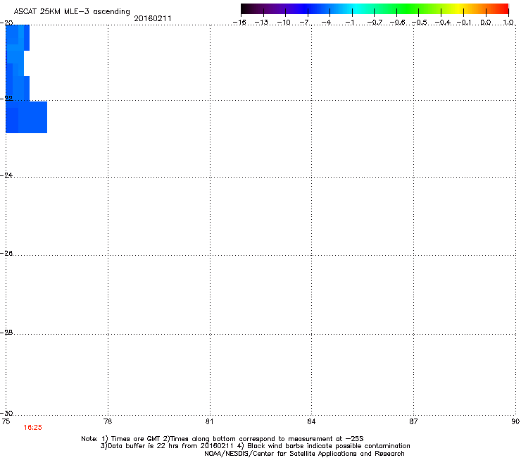Select the -0.1 label on the color bar
Viewport: 521px width, 458px height.
(x=464, y=23)
